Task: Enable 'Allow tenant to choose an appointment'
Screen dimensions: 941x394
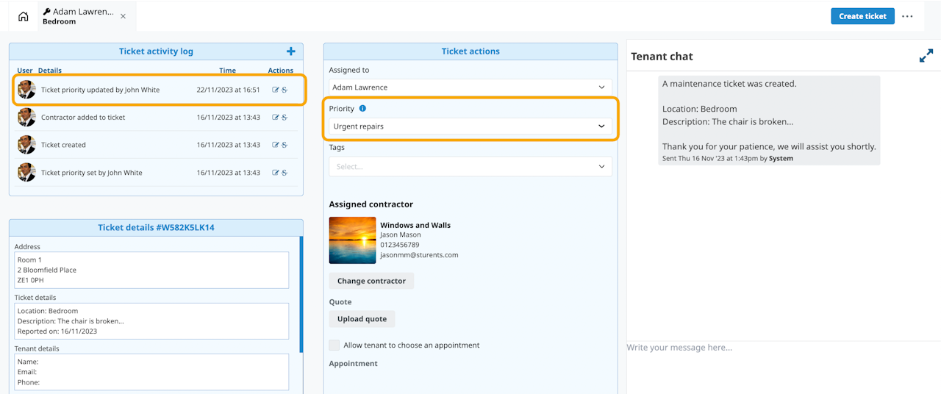Action: 334,345
